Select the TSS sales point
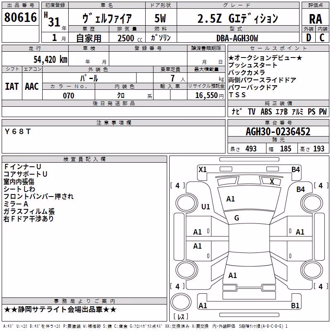The width and height of the screenshot is (331, 331). (237, 95)
